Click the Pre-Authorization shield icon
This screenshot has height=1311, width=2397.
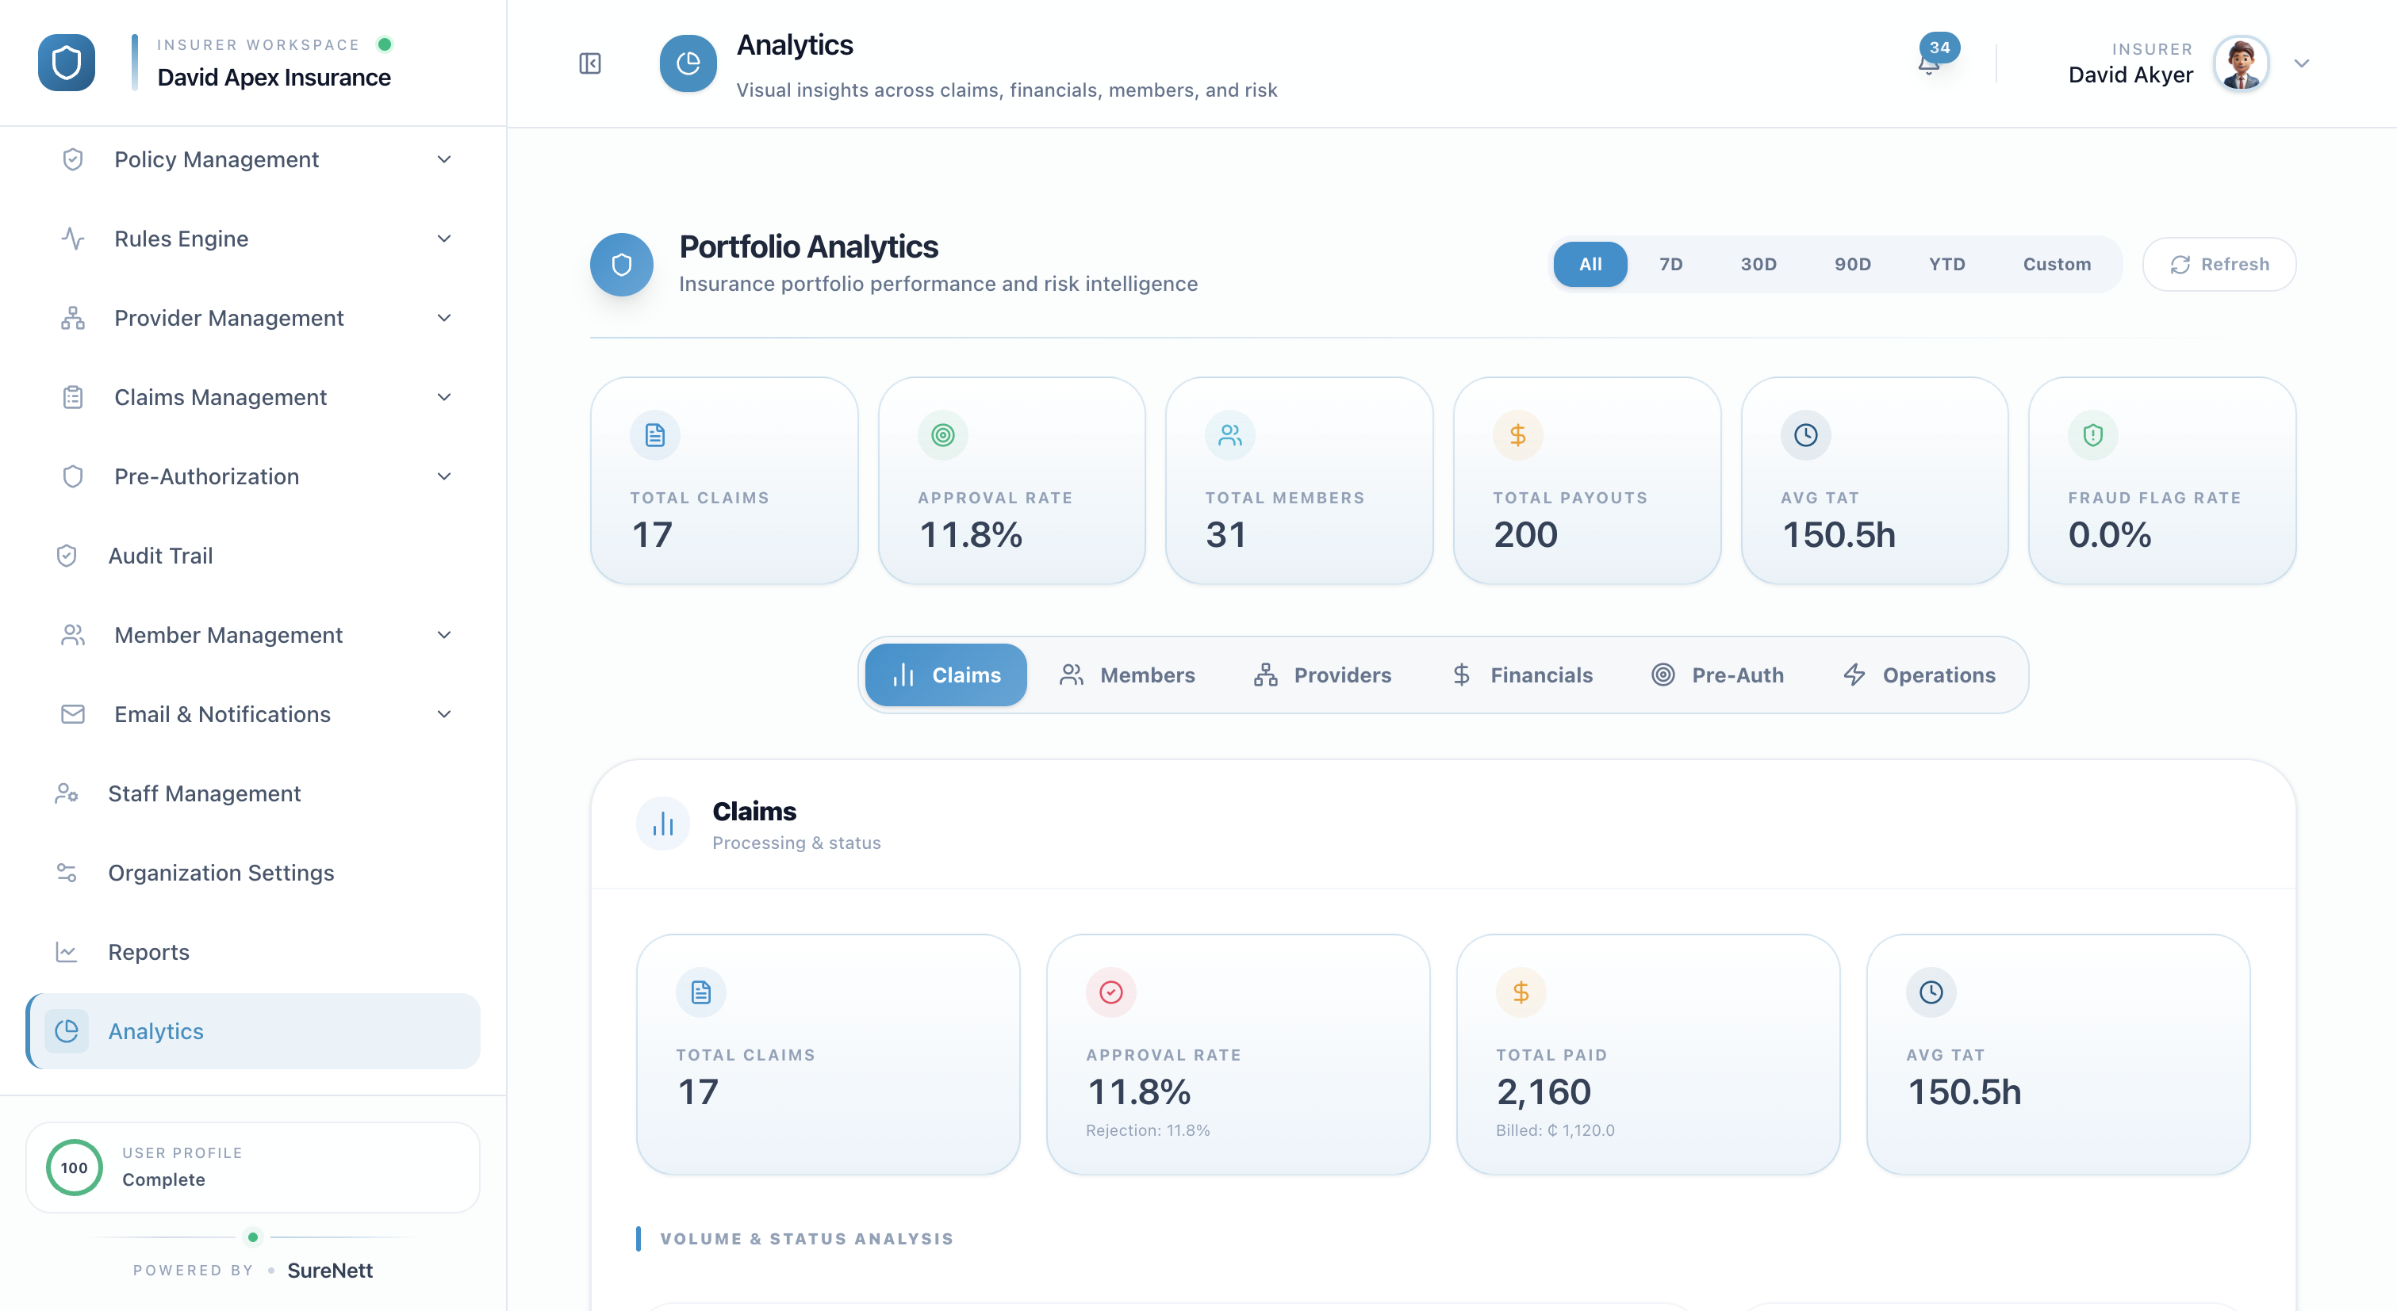pyautogui.click(x=73, y=476)
